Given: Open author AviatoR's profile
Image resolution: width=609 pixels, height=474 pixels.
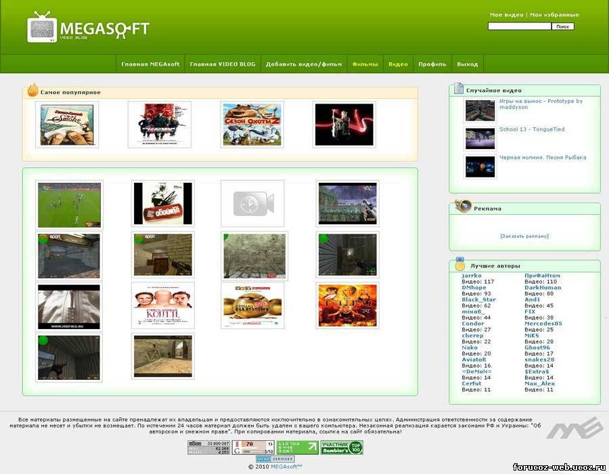Looking at the screenshot, I should pyautogui.click(x=474, y=360).
